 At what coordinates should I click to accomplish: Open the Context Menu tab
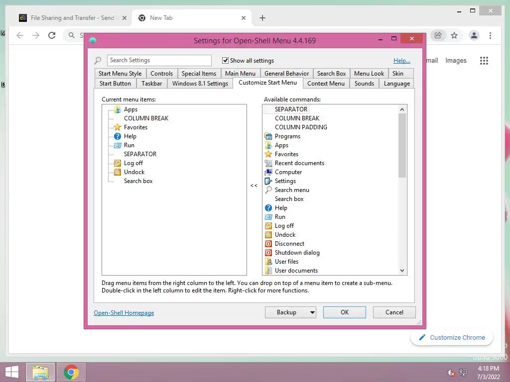[326, 84]
